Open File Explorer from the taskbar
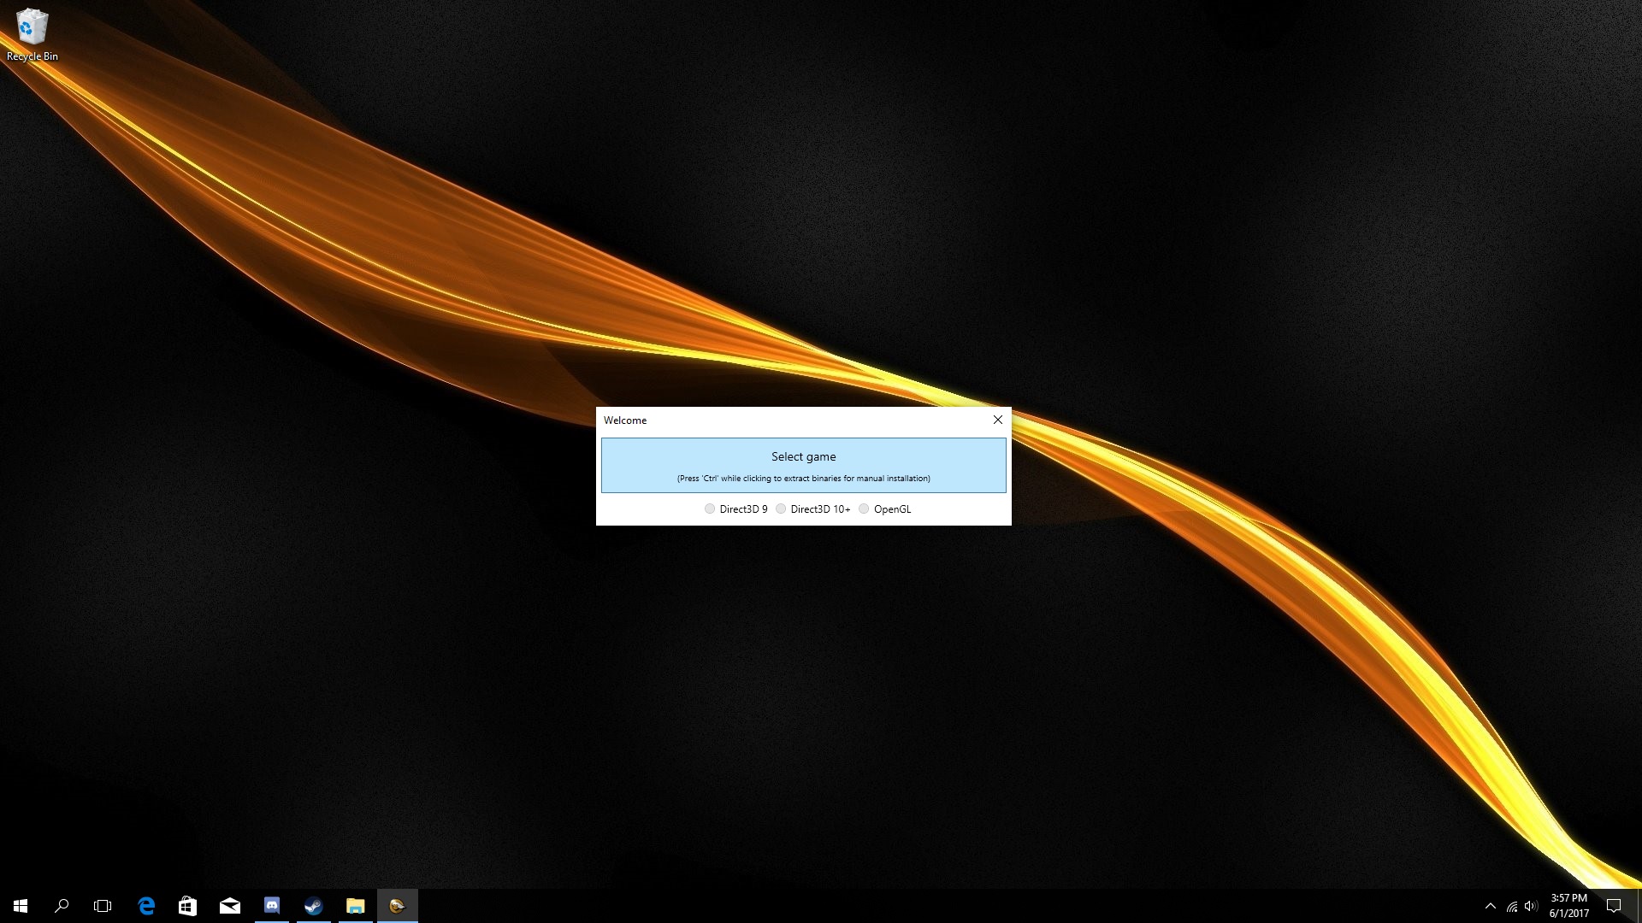The width and height of the screenshot is (1642, 923). point(355,906)
